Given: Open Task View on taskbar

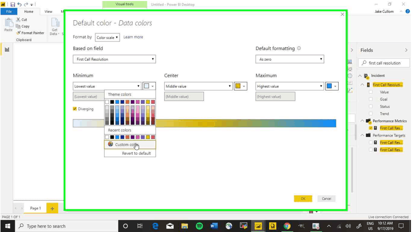Looking at the screenshot, I should (140, 226).
